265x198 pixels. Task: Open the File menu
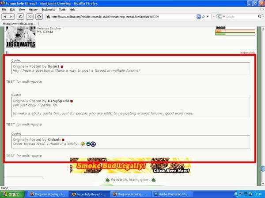pos(4,10)
